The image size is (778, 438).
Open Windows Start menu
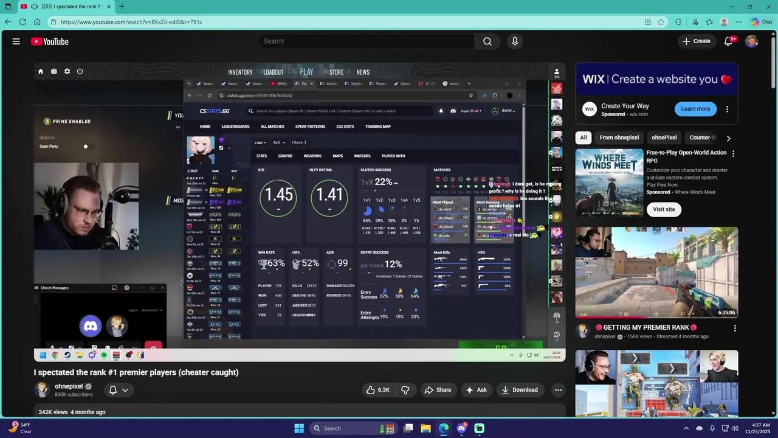click(x=299, y=428)
